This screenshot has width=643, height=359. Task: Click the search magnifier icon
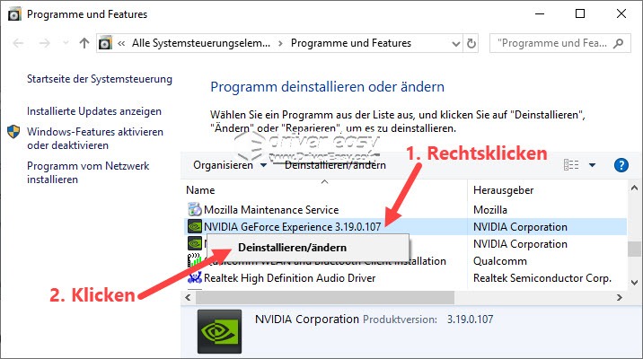coord(619,43)
